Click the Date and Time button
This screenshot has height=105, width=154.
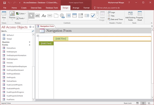pos(117,19)
